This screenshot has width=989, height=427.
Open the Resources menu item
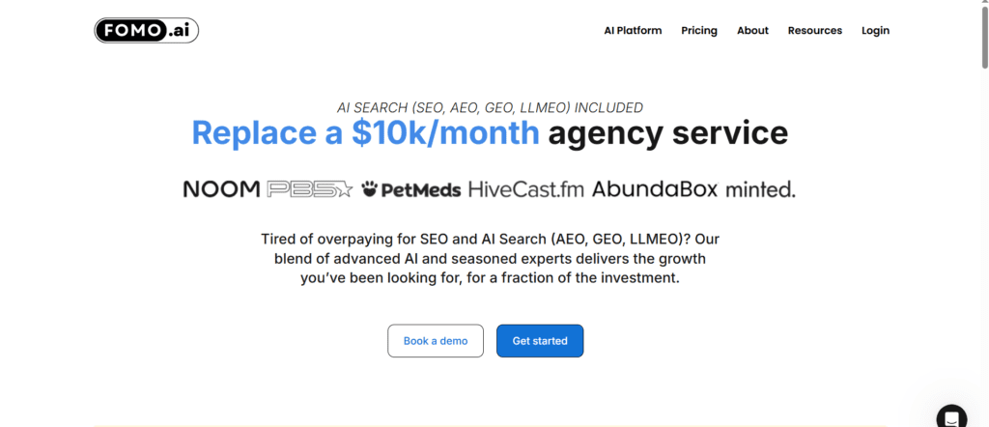[814, 31]
